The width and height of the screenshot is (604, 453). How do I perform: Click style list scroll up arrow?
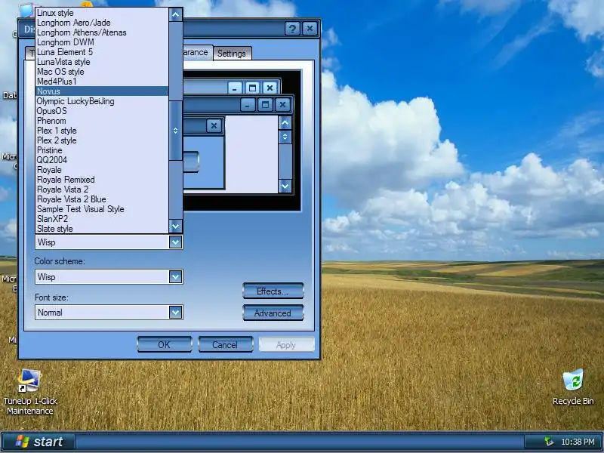175,15
